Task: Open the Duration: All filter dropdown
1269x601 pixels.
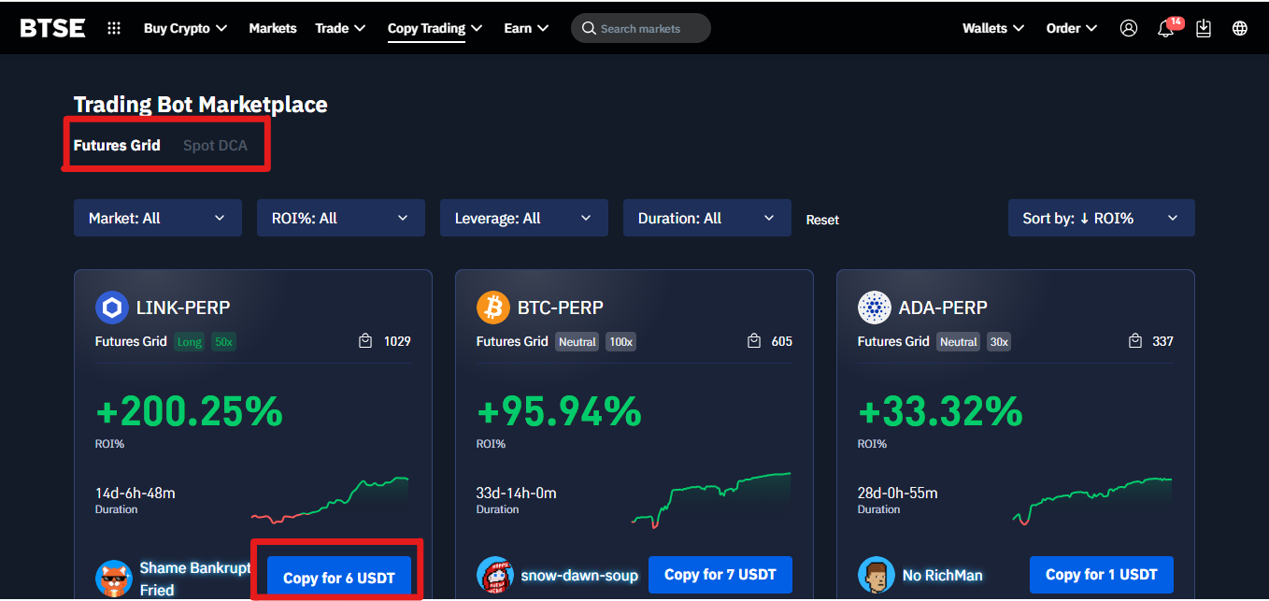Action: point(707,218)
